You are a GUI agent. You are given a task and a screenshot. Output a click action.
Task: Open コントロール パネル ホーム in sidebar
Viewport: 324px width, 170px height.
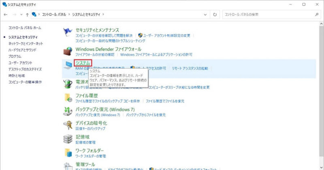click(x=25, y=27)
